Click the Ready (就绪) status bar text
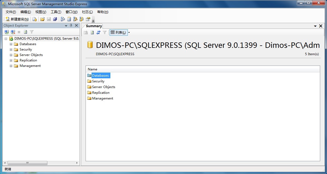The width and height of the screenshot is (327, 174). point(8,169)
